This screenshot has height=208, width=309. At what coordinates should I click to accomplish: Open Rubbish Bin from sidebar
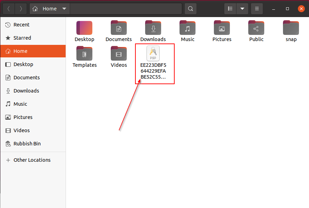[27, 144]
